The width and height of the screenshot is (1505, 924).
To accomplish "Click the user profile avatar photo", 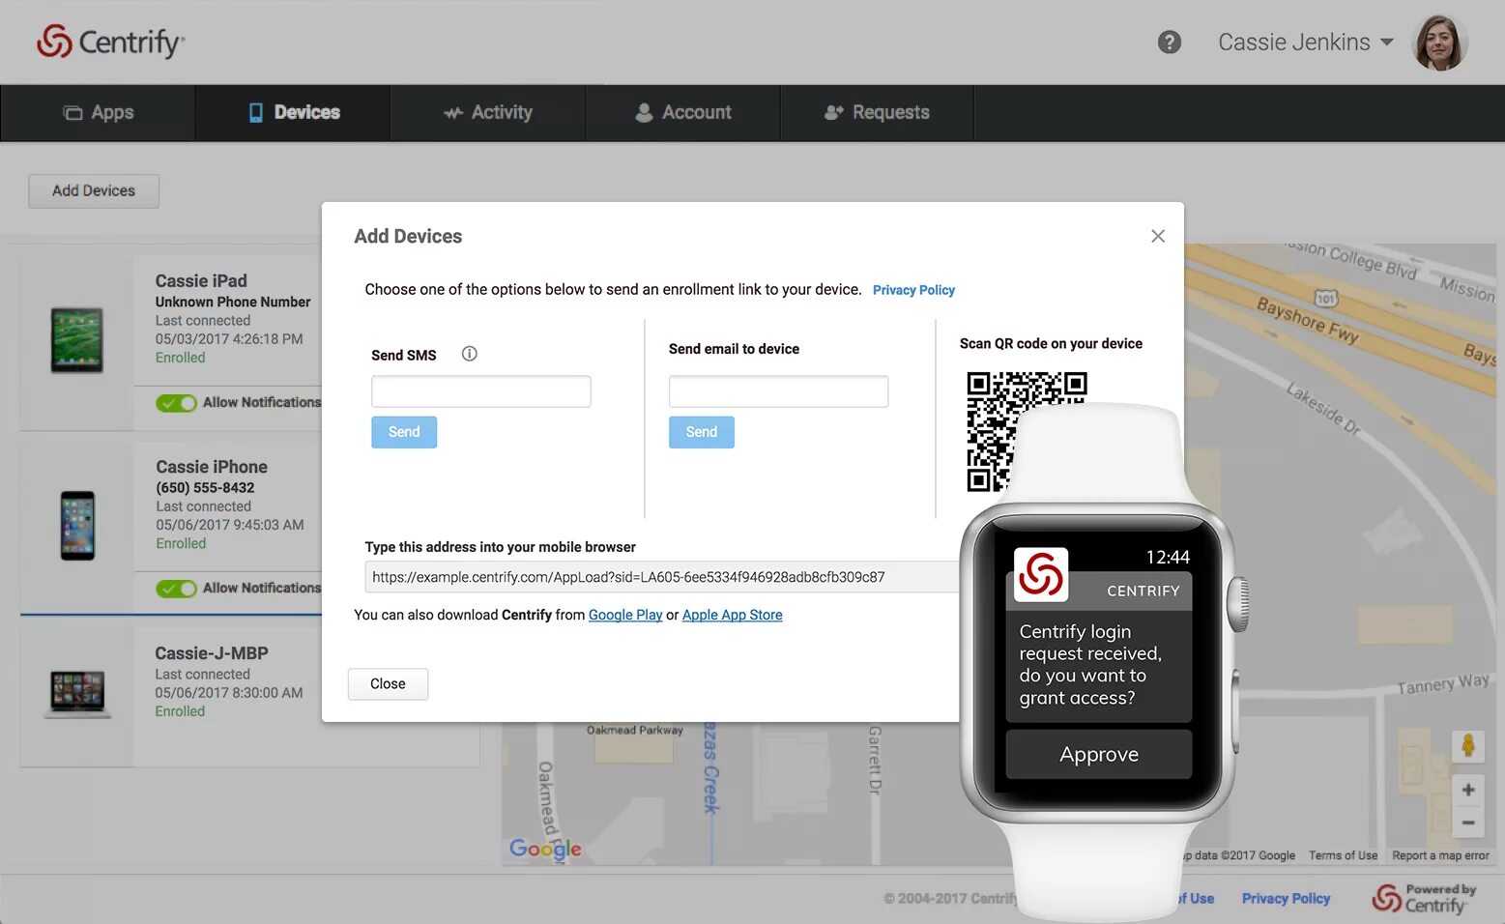I will coord(1440,43).
